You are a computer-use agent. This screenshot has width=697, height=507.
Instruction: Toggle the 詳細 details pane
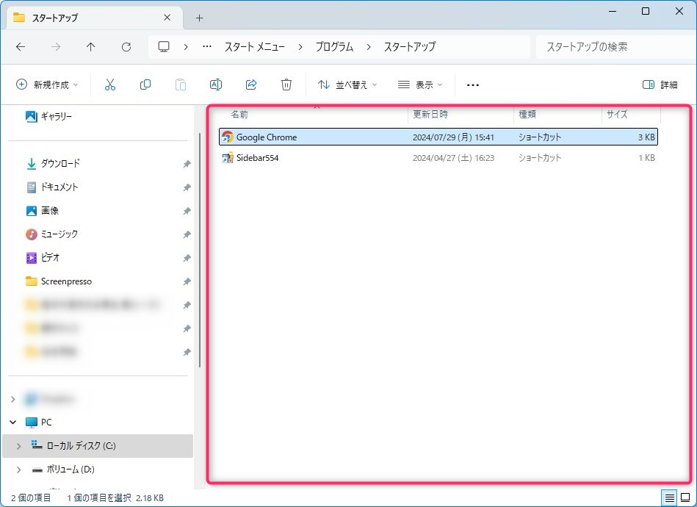(x=660, y=84)
